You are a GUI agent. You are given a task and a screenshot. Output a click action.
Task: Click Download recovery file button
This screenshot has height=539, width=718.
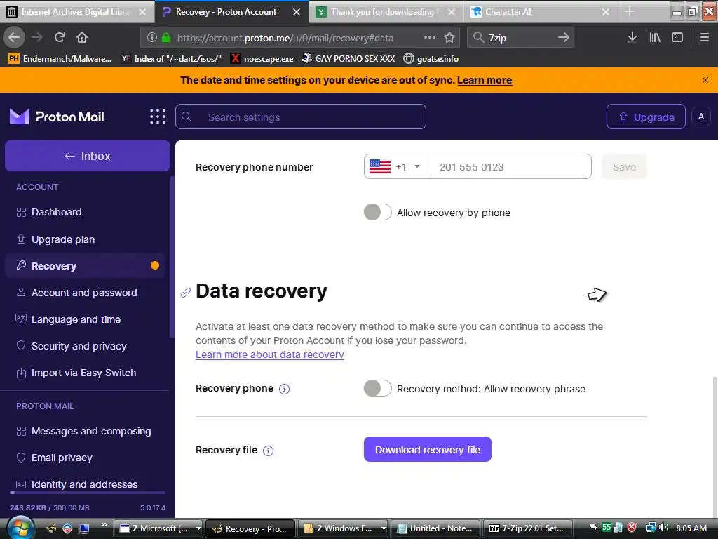point(427,449)
